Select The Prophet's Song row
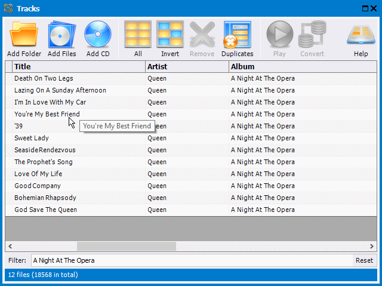The width and height of the screenshot is (382, 286). (191, 162)
